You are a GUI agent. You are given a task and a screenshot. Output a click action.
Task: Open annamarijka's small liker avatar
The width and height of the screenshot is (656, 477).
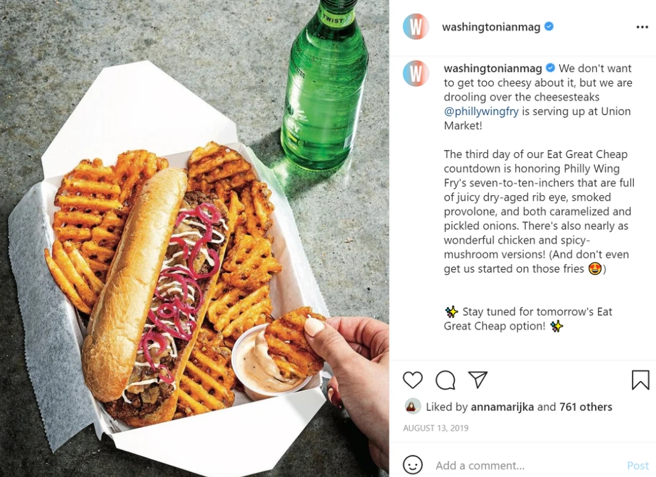pyautogui.click(x=413, y=406)
